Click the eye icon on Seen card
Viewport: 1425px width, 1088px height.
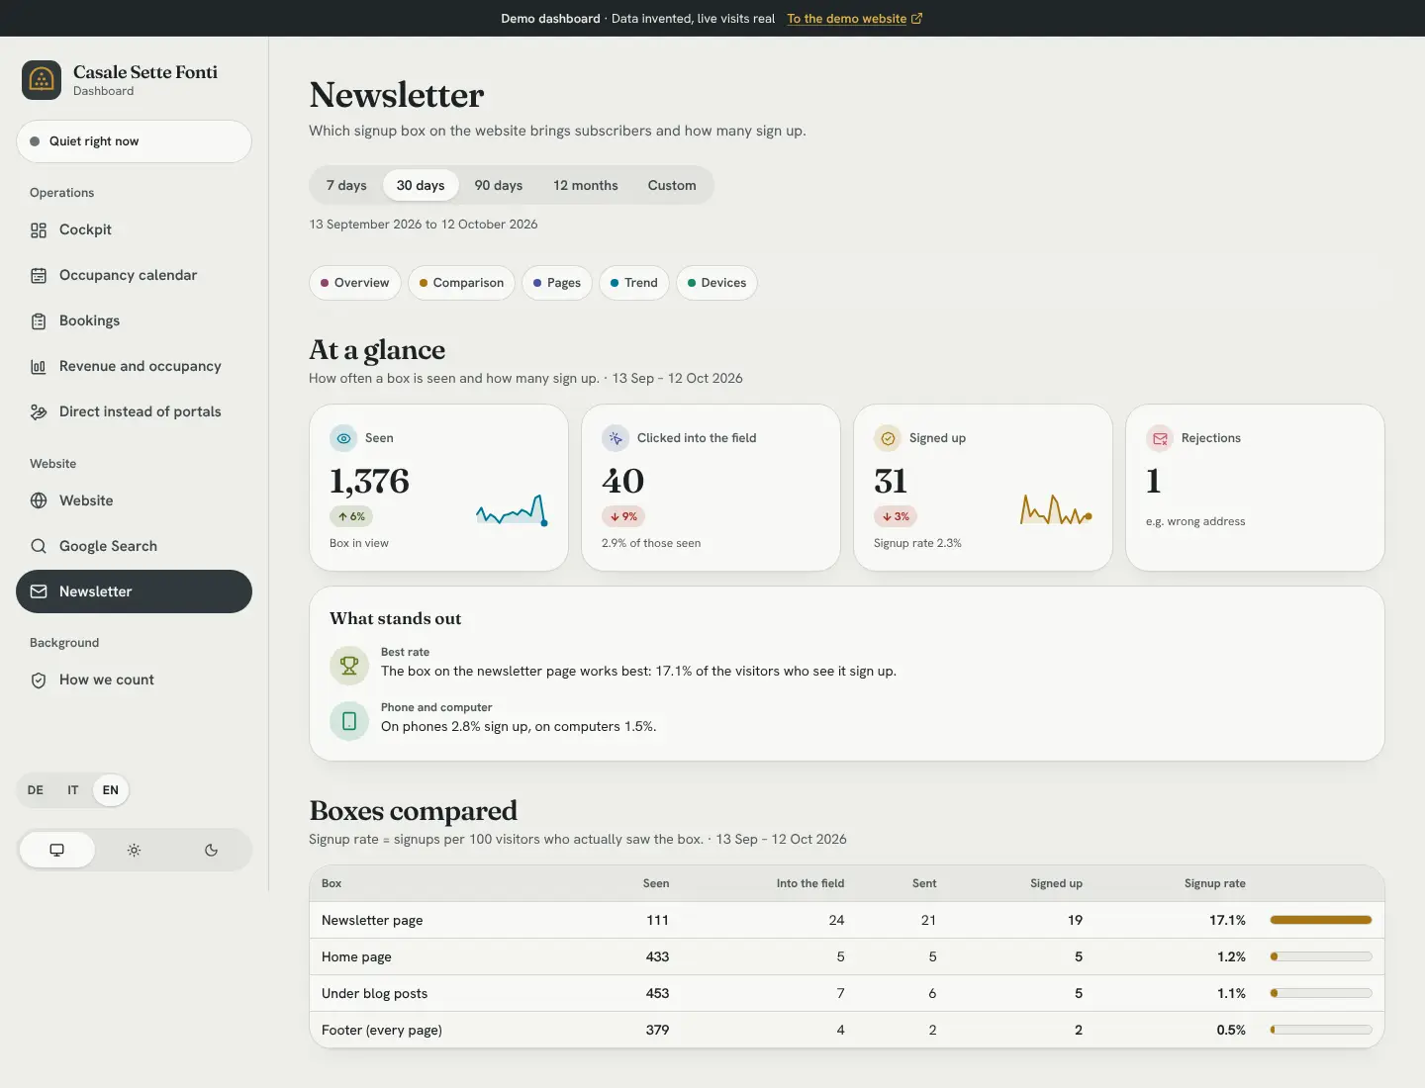[x=343, y=438]
